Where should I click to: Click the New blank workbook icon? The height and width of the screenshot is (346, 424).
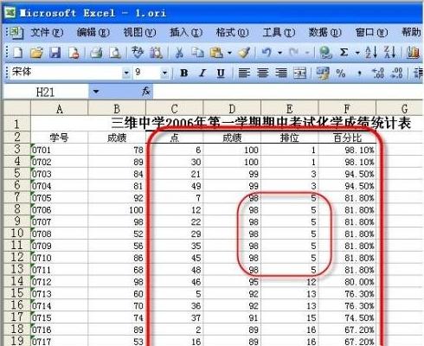coord(18,53)
